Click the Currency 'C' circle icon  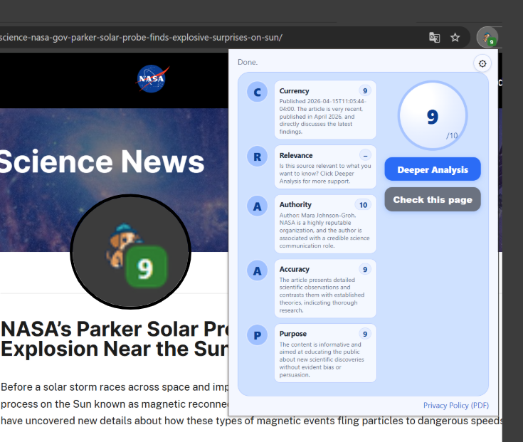[257, 92]
